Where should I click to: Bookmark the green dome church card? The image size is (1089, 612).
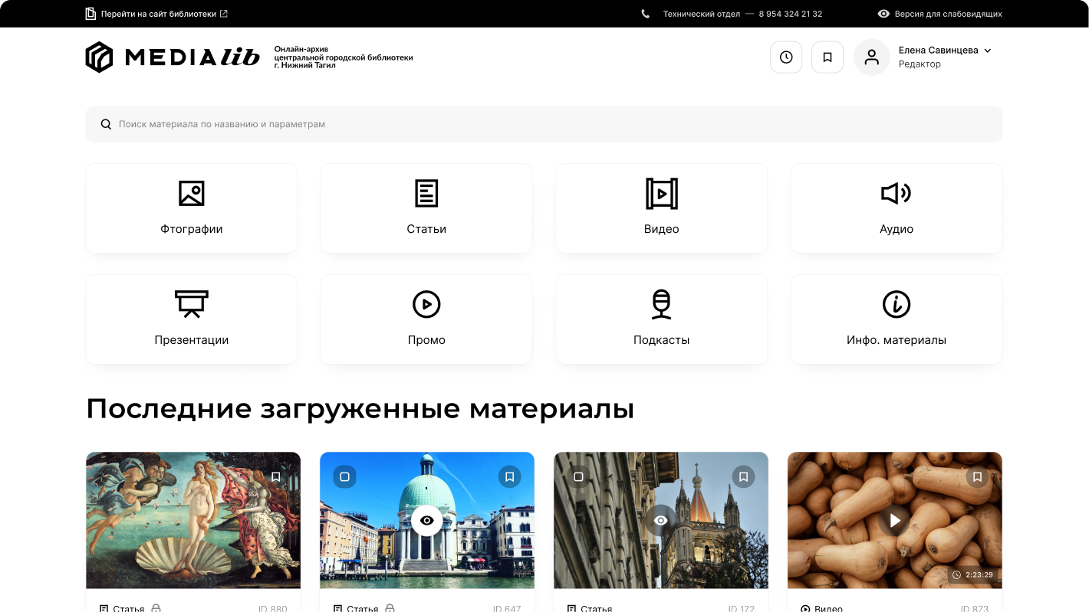point(509,476)
